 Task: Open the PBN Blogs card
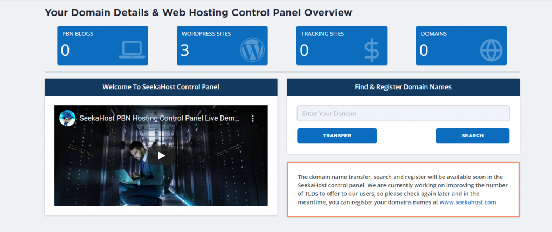(103, 46)
